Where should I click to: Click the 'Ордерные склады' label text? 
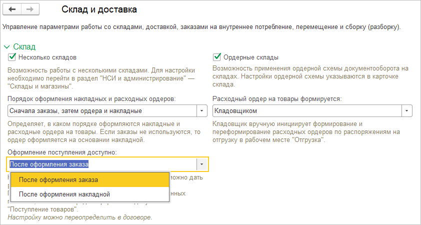coord(251,57)
